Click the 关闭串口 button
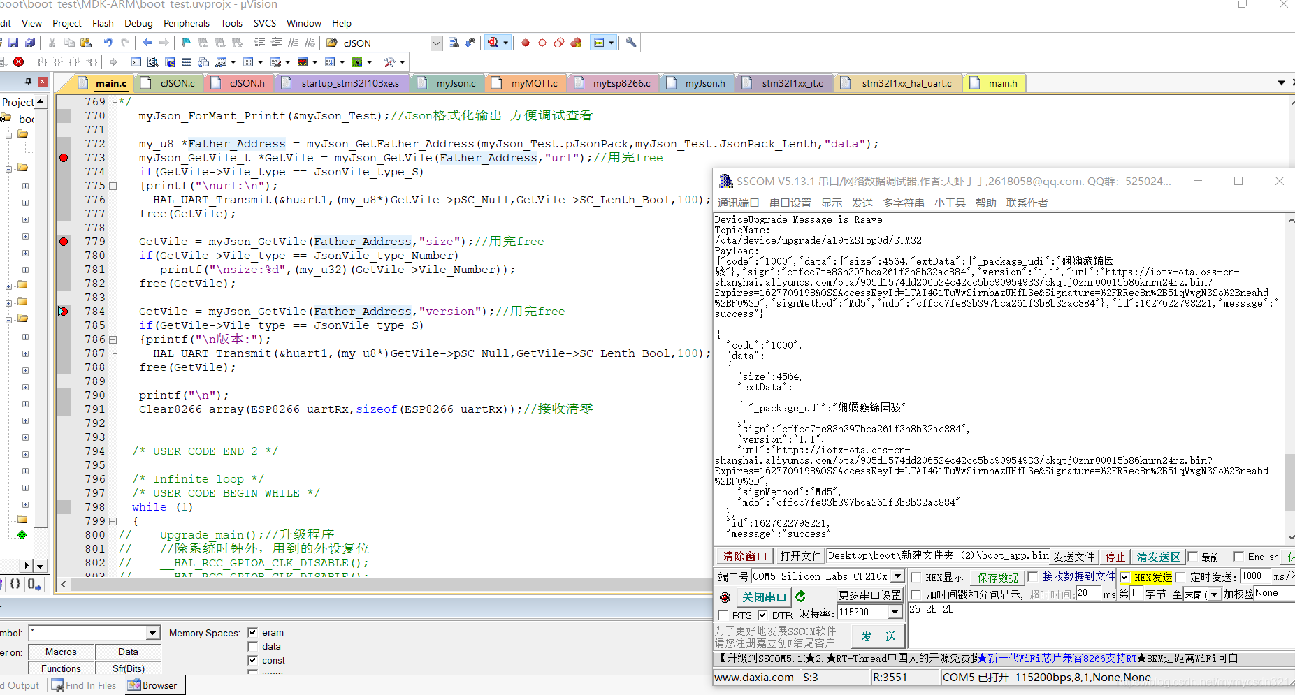Viewport: 1295px width, 695px height. 764,597
